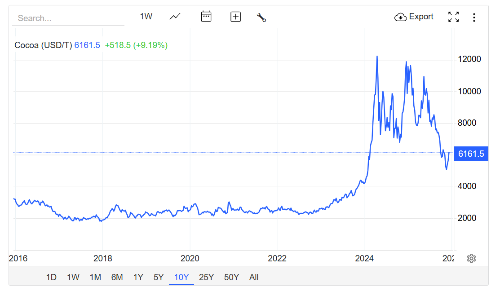Open the calendar date range picker
Viewport: 500px width, 291px height.
pos(206,17)
